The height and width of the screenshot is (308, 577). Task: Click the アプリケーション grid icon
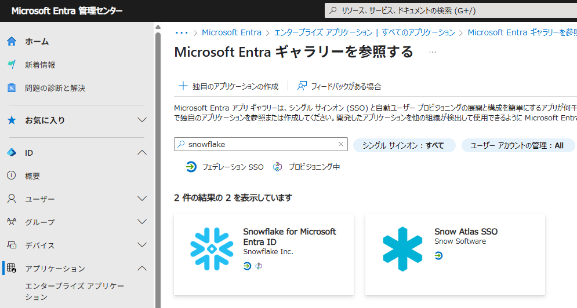12,268
